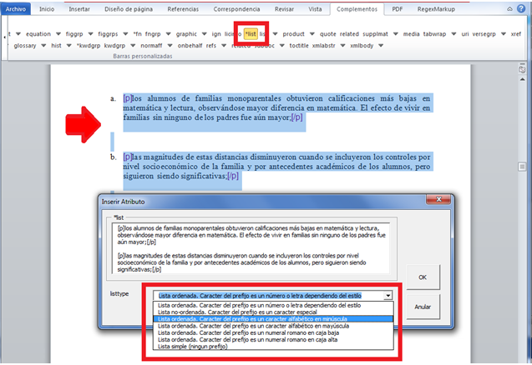532x365 pixels.
Task: Click the Anular button
Action: pyautogui.click(x=422, y=306)
